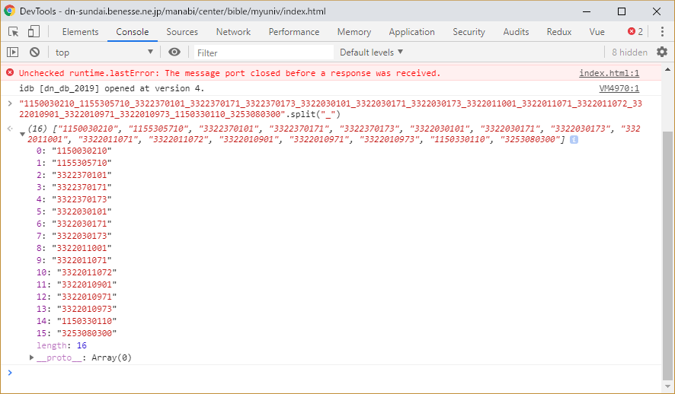Toggle the device toolbar icon

34,32
